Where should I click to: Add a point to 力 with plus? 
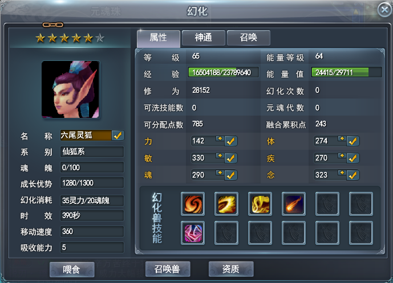[220, 138]
